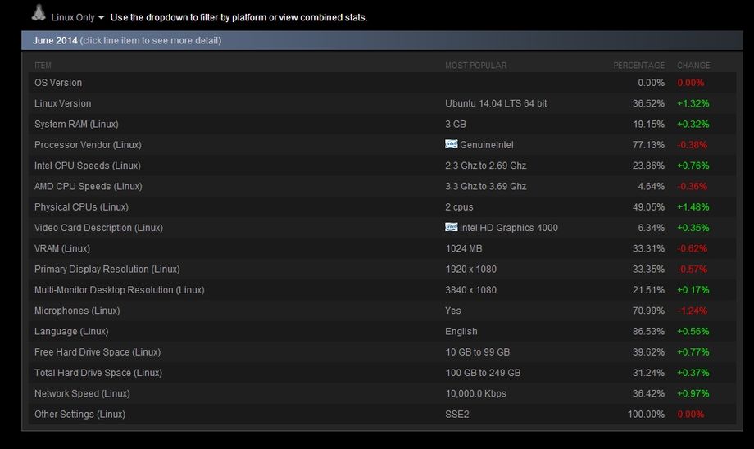Click the CHANGE column header
This screenshot has width=754, height=449.
(693, 66)
